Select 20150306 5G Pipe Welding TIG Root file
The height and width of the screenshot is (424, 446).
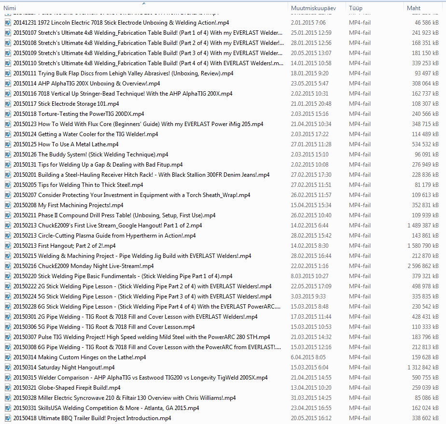(104, 327)
